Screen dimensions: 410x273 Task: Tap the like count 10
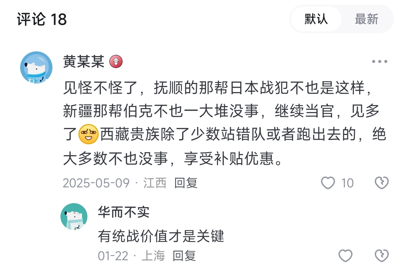[347, 183]
